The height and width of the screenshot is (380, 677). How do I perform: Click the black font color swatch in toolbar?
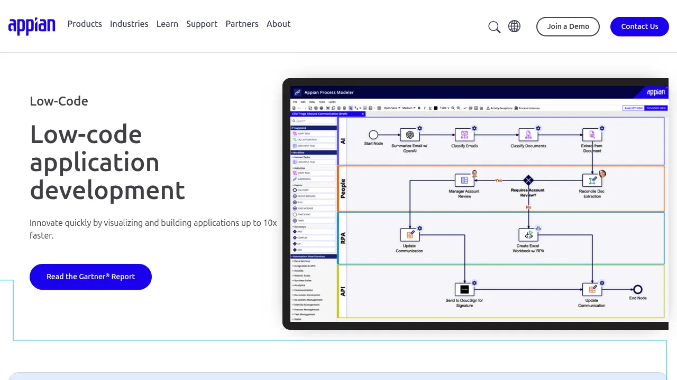[436, 108]
